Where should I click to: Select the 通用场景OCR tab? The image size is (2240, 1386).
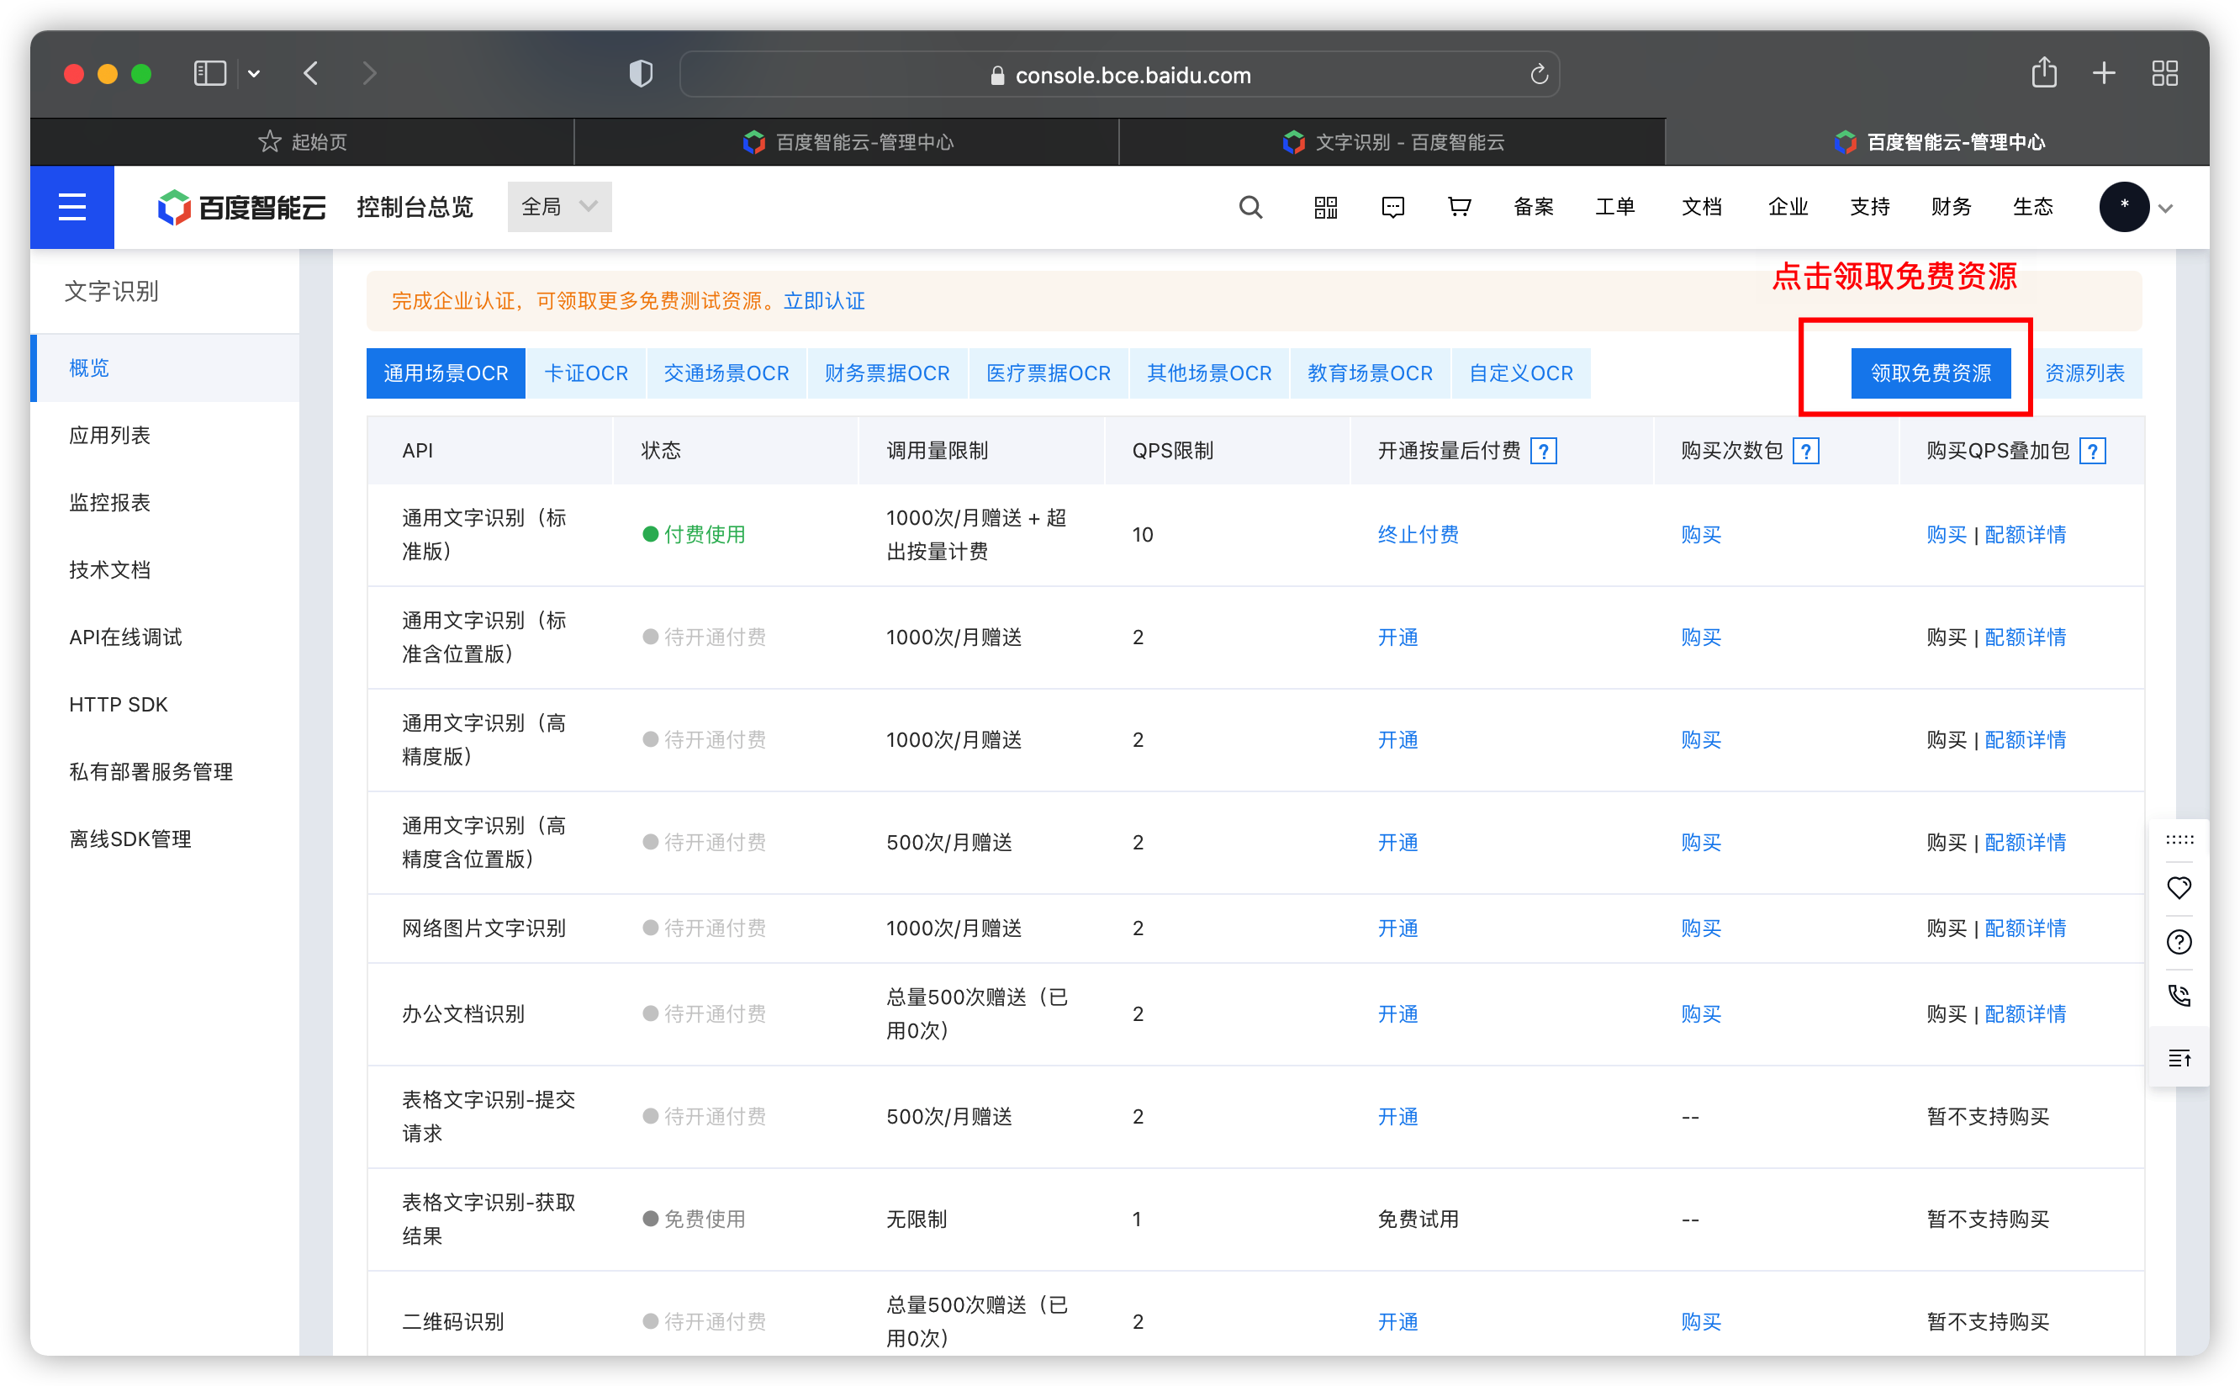[446, 373]
